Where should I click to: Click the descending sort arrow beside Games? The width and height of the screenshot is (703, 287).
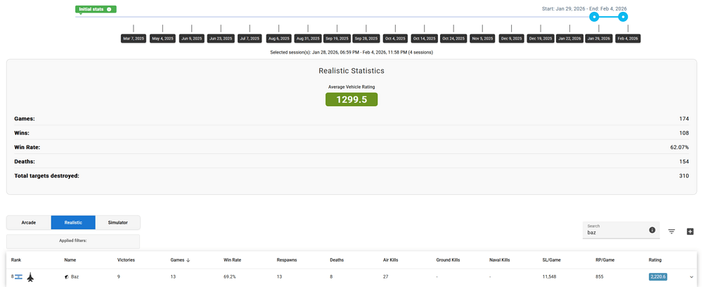click(188, 260)
